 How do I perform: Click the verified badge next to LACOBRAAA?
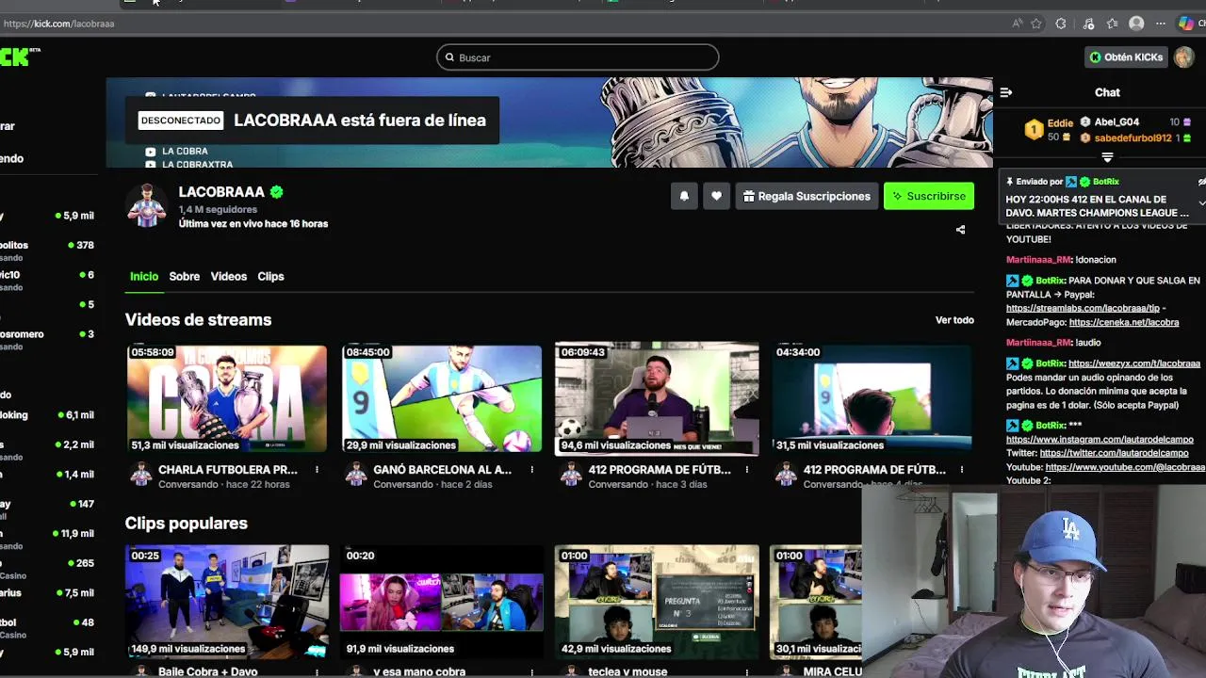276,192
